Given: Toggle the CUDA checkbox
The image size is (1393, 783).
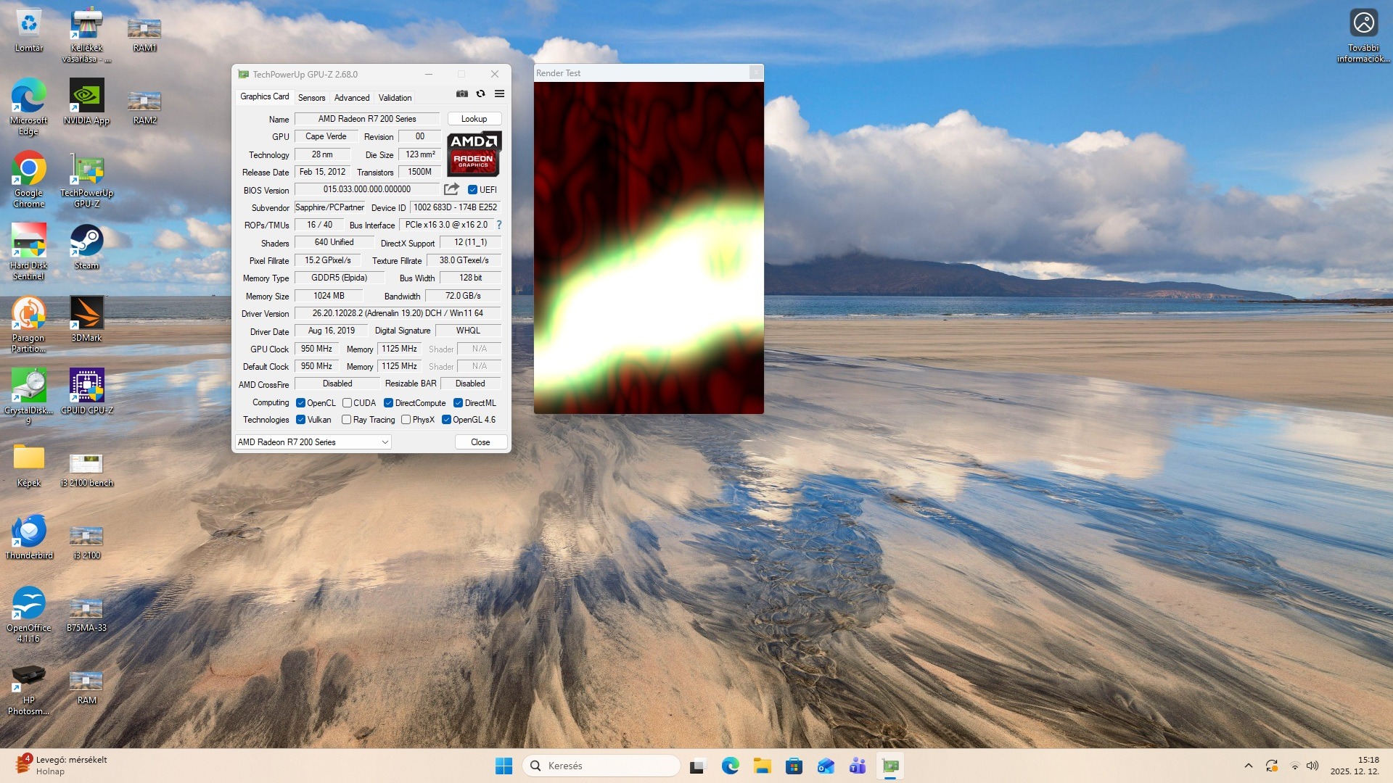Looking at the screenshot, I should [x=348, y=403].
